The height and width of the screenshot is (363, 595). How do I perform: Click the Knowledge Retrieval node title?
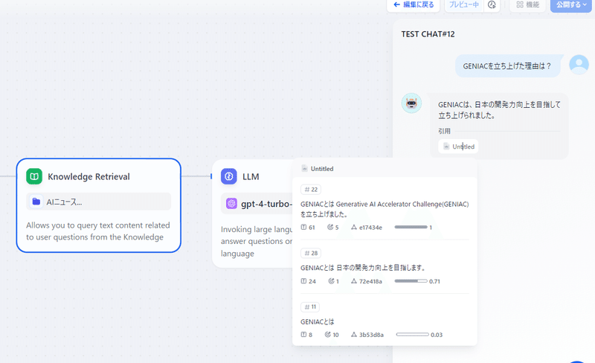pos(89,176)
